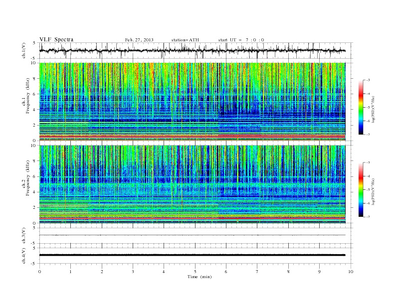
Task: Click time axis tick label "4"
Action: pos(164,272)
